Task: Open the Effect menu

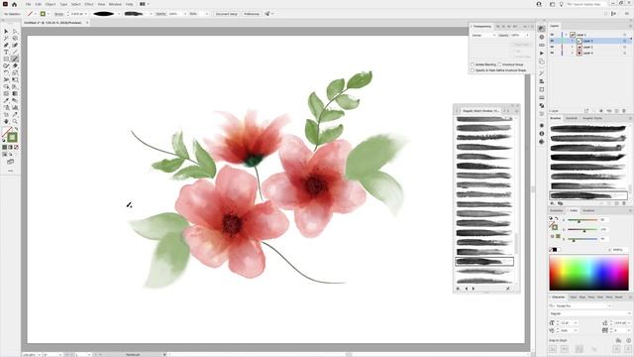Action: pos(89,4)
